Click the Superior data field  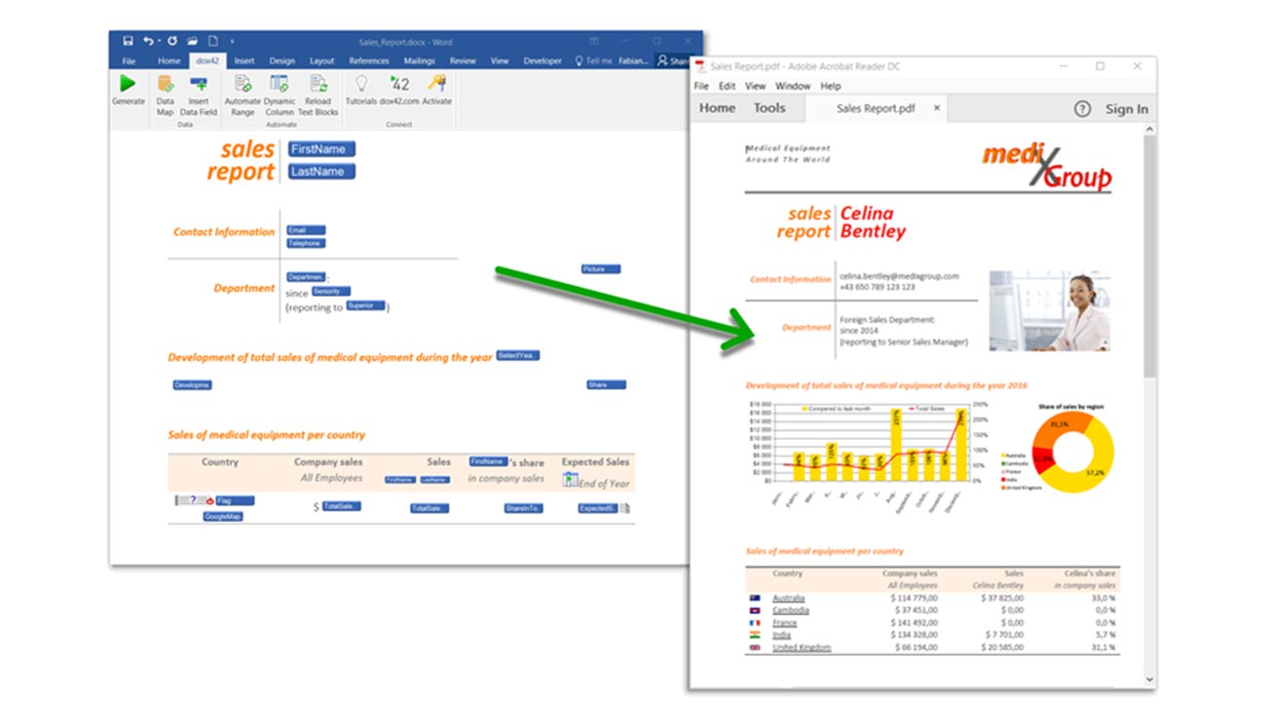[x=365, y=306]
